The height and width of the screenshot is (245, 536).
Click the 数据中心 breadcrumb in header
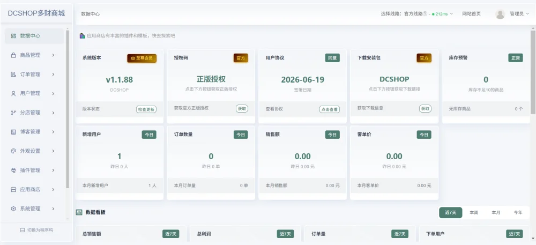(91, 14)
